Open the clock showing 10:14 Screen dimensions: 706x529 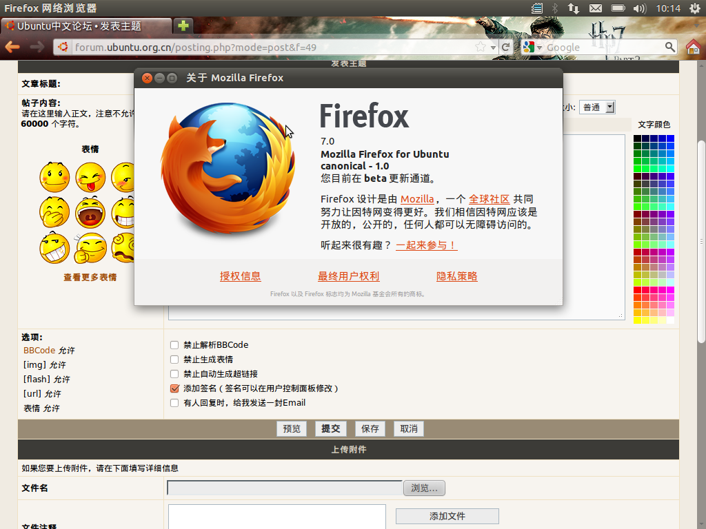coord(668,8)
